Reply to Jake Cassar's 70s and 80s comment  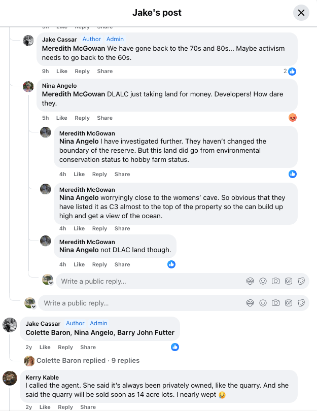click(82, 71)
